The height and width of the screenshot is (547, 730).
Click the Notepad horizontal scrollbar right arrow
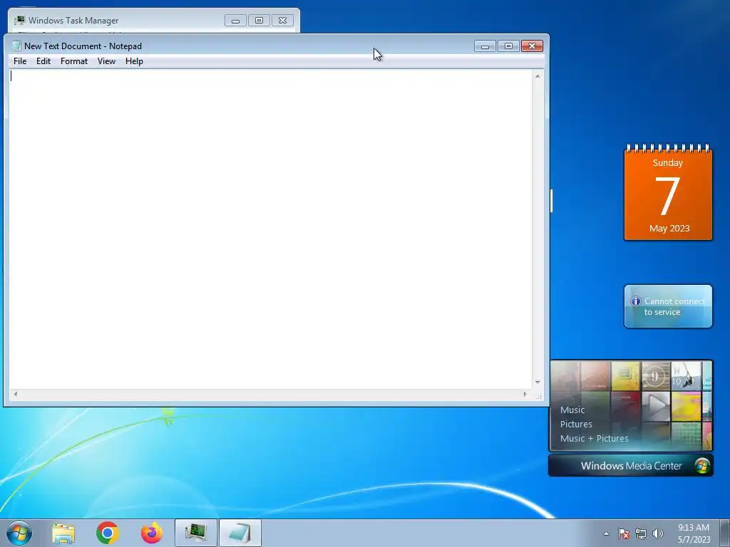tap(525, 394)
